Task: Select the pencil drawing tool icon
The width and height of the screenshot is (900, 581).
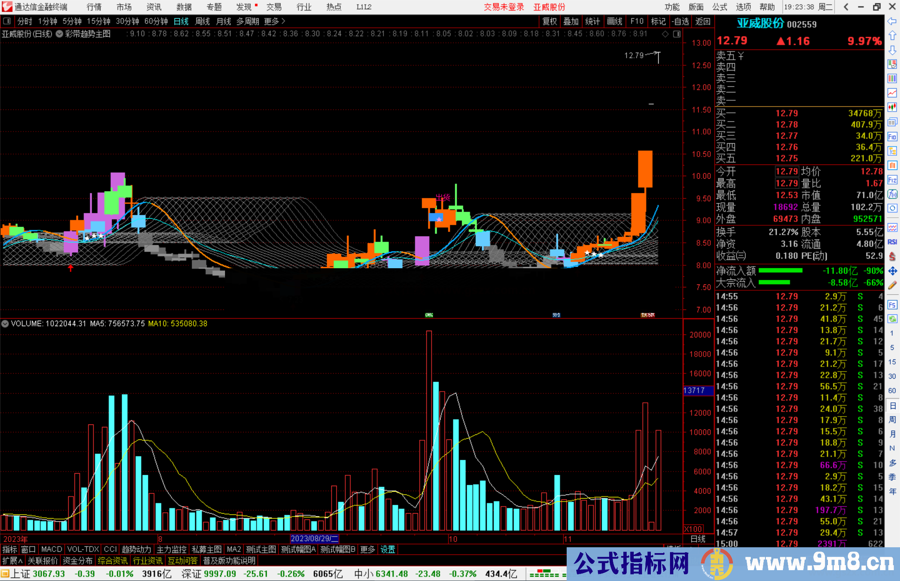Action: point(892,286)
